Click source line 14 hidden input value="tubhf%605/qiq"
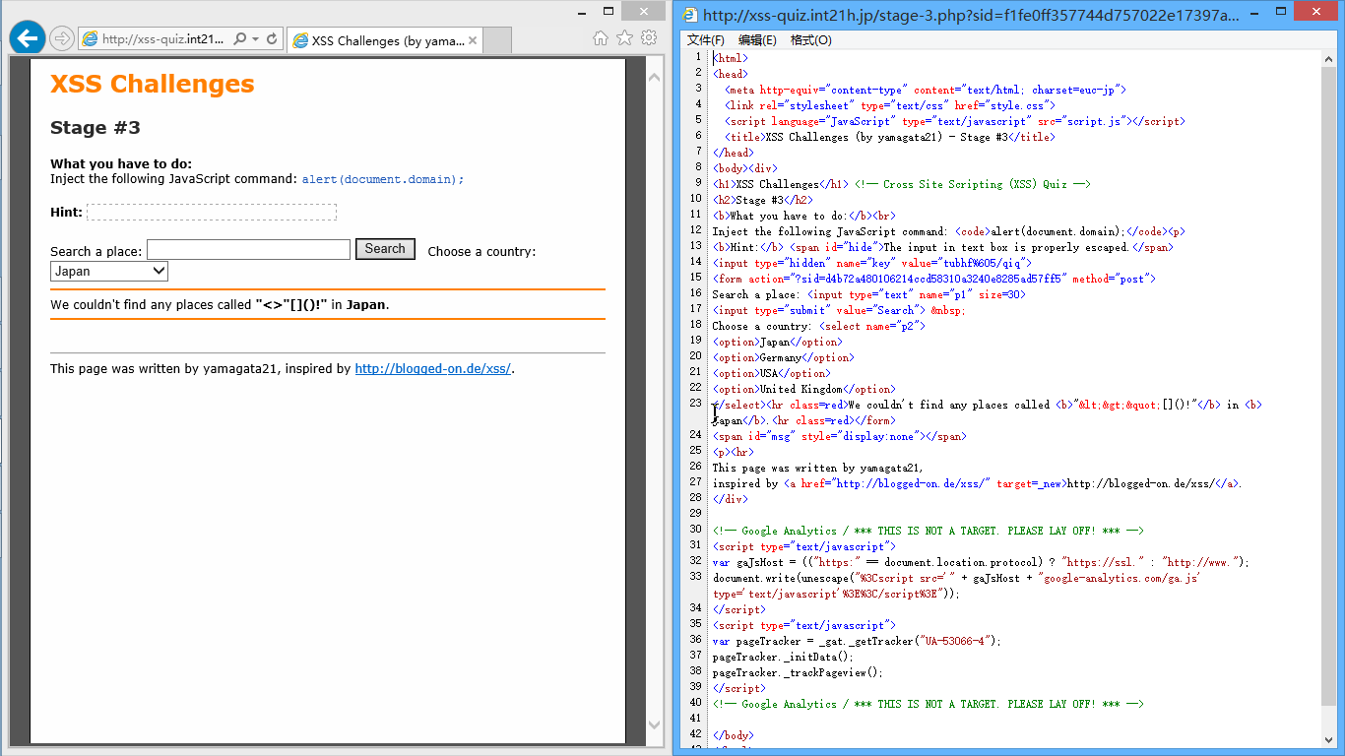 (x=872, y=263)
